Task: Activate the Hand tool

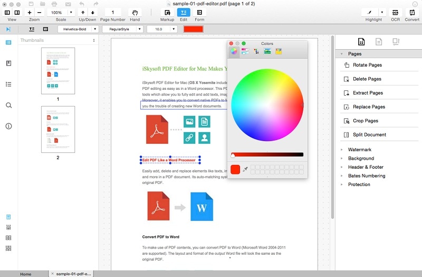Action: [135, 12]
